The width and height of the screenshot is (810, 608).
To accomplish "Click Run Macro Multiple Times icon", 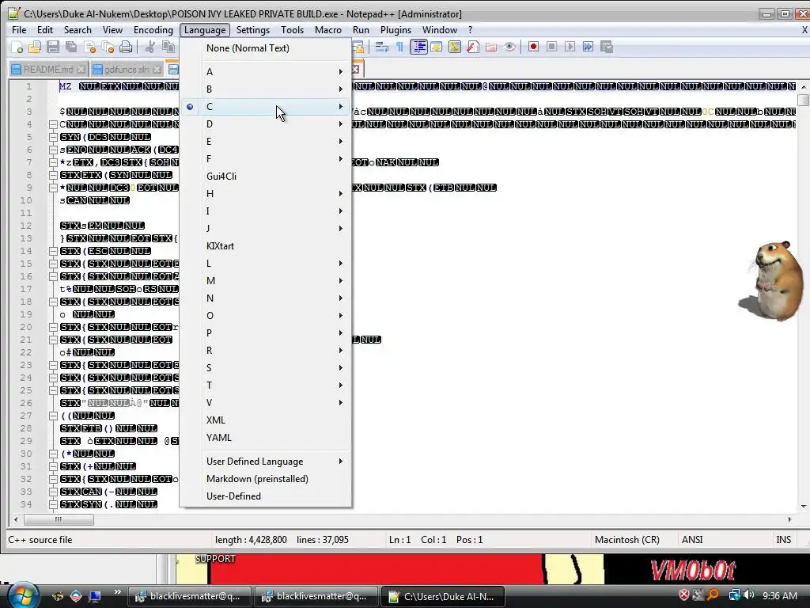I will pos(588,47).
